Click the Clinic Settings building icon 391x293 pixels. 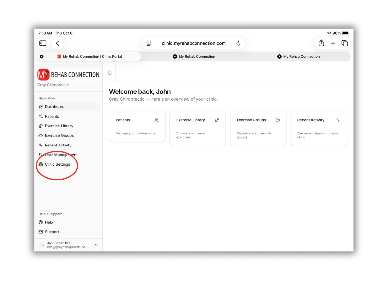pyautogui.click(x=41, y=164)
